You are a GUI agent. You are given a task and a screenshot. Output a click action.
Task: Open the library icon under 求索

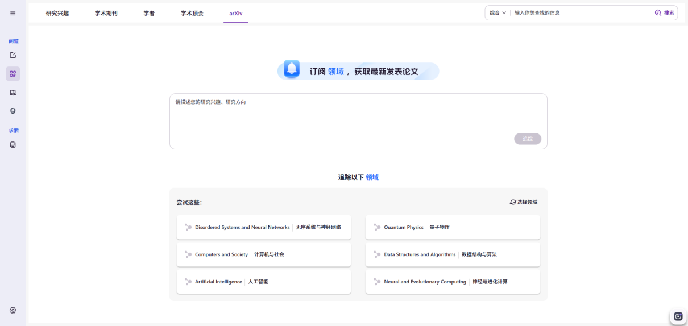coord(13,145)
